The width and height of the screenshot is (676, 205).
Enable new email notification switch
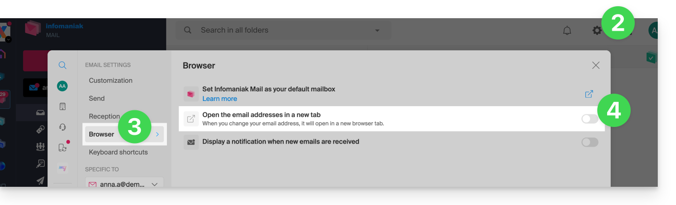tap(589, 142)
